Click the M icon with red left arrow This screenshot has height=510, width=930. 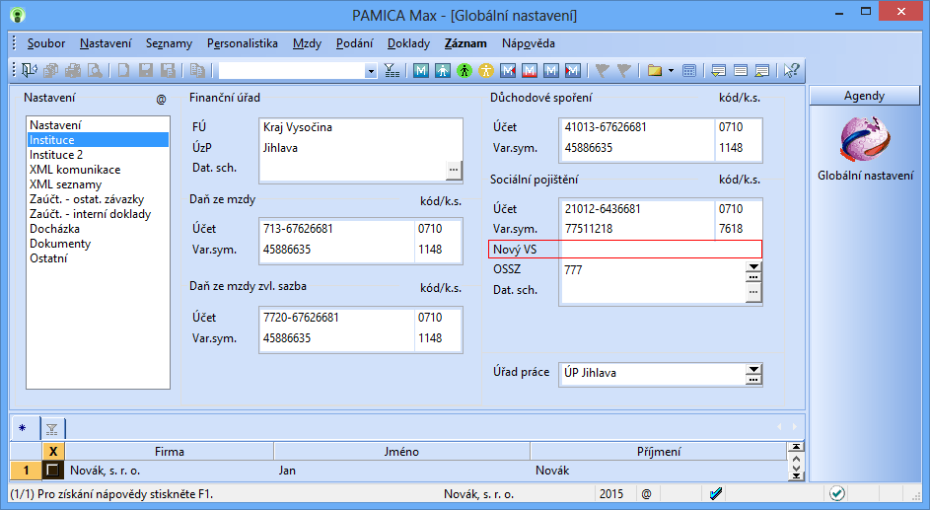tap(508, 71)
